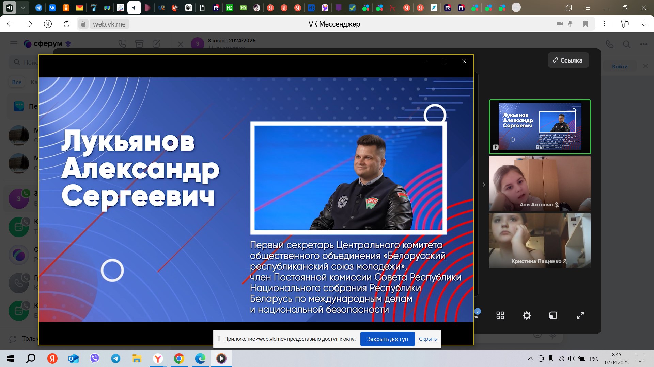The image size is (654, 367).
Task: Collapse the participants strip with chevron arrow
Action: coord(484,185)
